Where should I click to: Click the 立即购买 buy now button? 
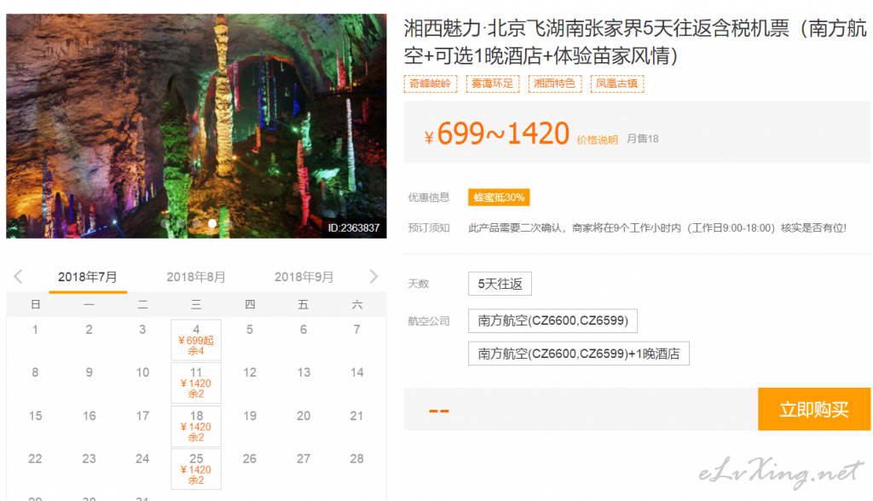pos(814,409)
